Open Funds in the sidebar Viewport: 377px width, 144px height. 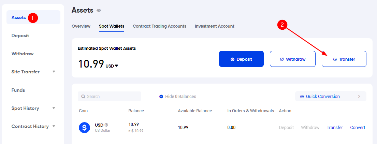coord(18,90)
